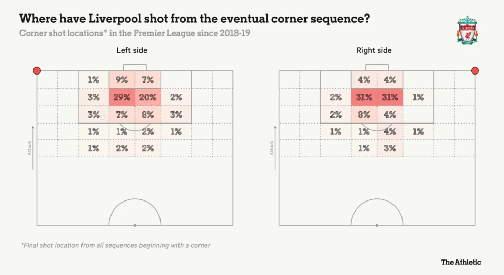Image resolution: width=504 pixels, height=275 pixels.
Task: Click the red corner marker on right pitch
Action: pos(475,71)
